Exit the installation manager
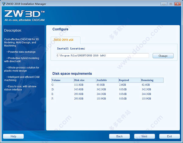This screenshot has height=143, width=183. click(170, 136)
